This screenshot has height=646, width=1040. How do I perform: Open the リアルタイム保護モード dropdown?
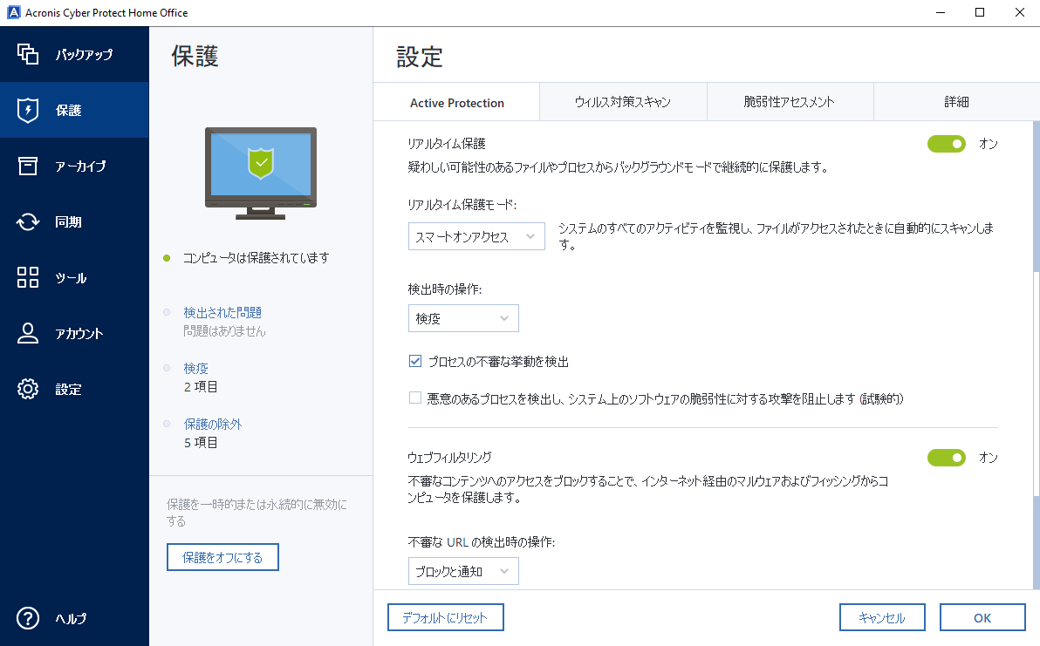(476, 236)
